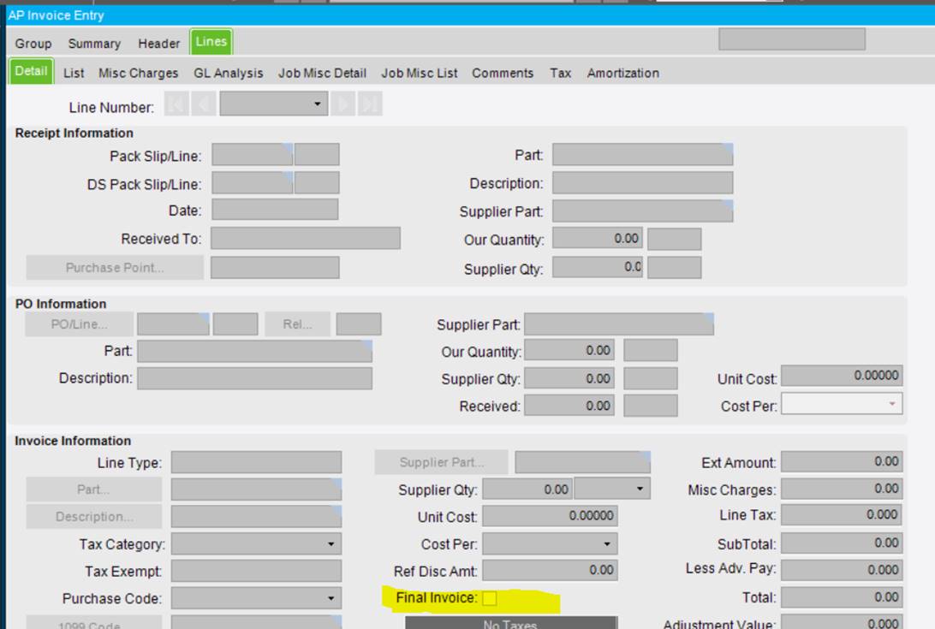Switch to the Header tab
Viewport: 935px width, 629px height.
coord(158,44)
